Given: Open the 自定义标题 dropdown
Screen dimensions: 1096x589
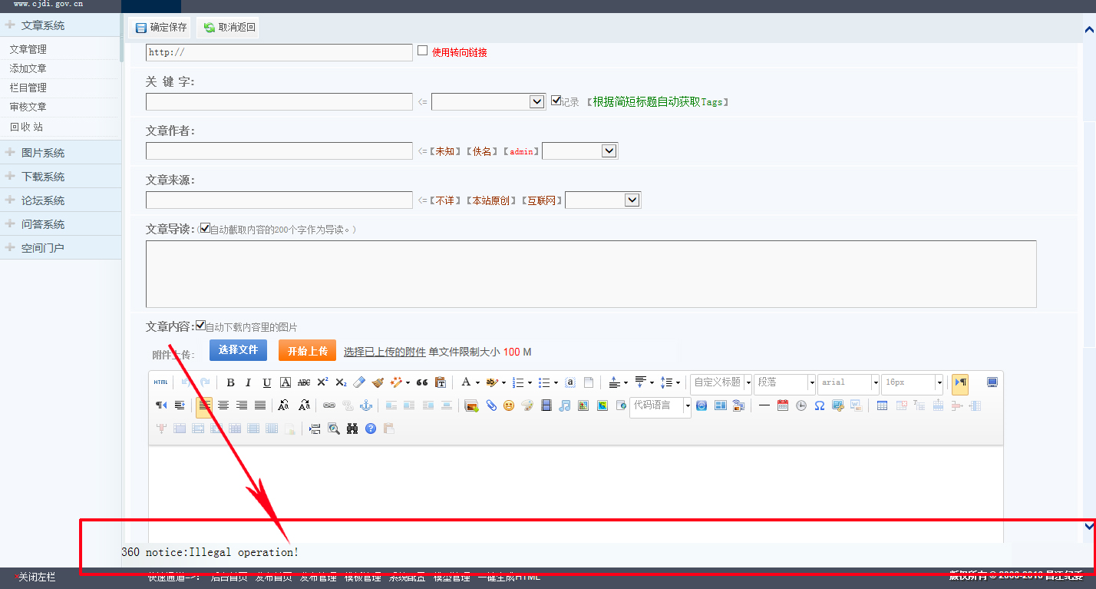Looking at the screenshot, I should [x=721, y=382].
